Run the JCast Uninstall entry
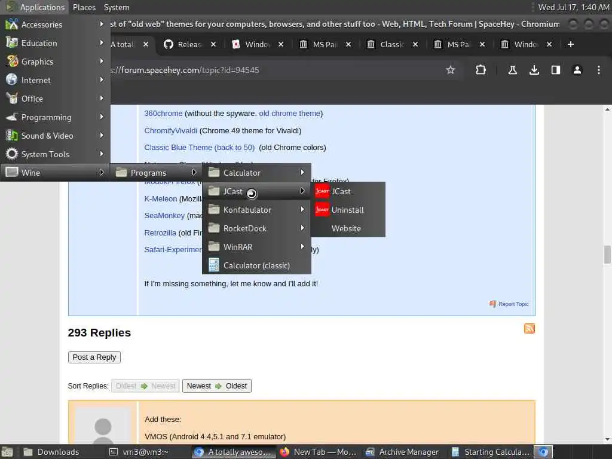The width and height of the screenshot is (612, 459). 348,210
